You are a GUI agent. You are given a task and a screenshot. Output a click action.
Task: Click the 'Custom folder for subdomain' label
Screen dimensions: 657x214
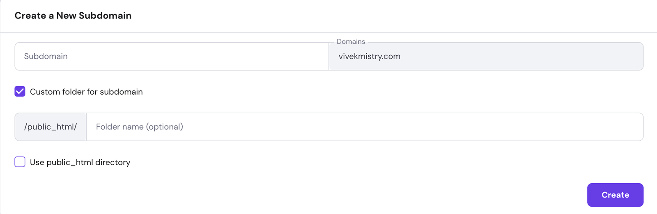(86, 92)
